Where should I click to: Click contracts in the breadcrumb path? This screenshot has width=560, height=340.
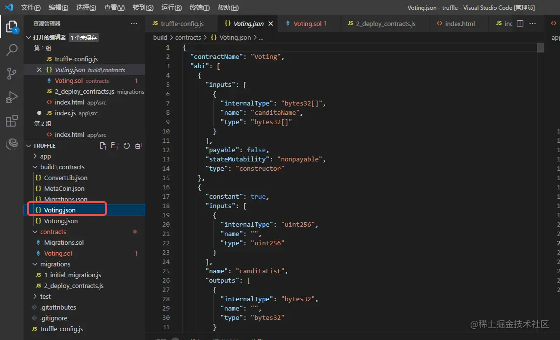188,37
